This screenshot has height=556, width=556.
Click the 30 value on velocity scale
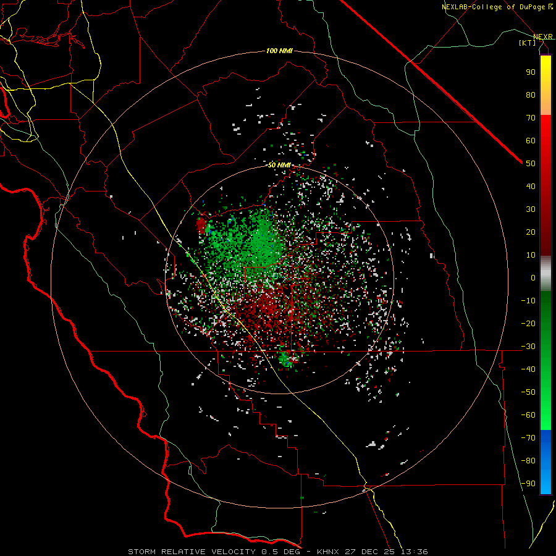pos(531,209)
